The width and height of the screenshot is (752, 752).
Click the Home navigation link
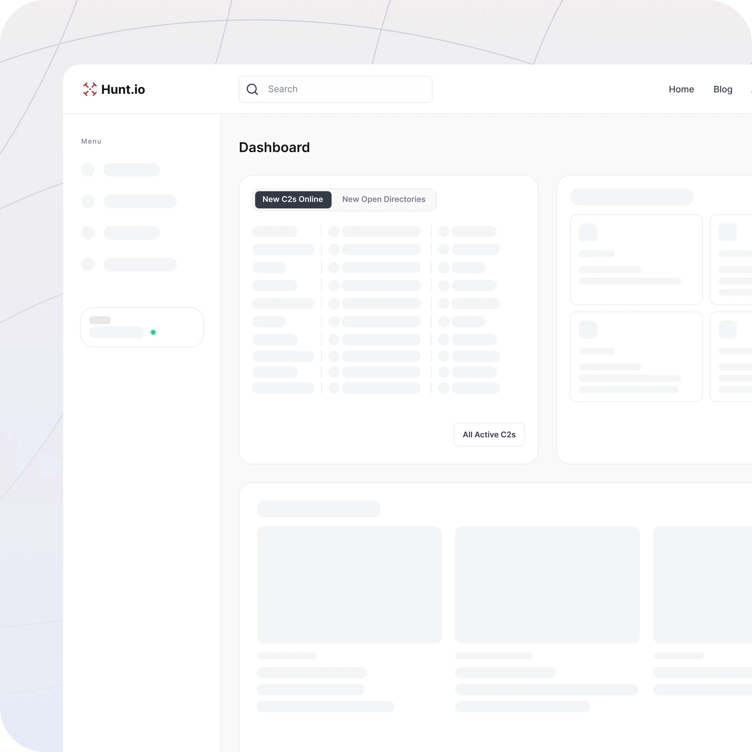[681, 89]
